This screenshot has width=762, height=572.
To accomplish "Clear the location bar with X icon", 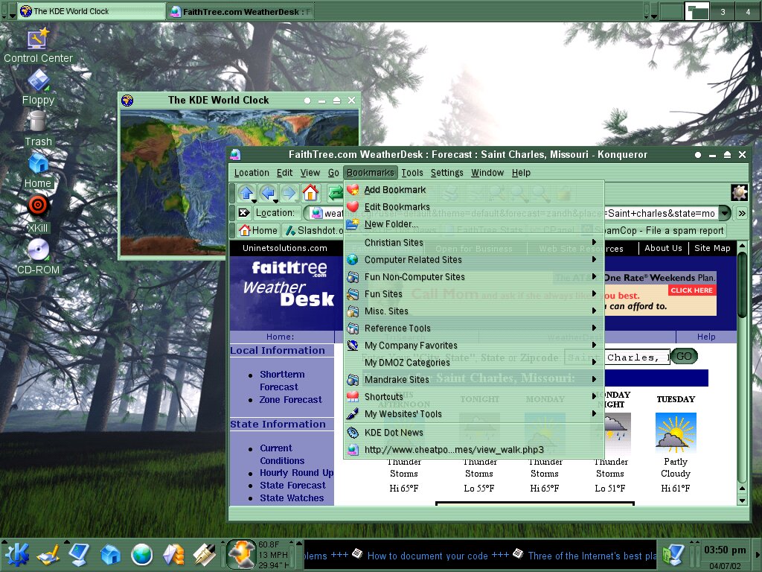I will pyautogui.click(x=244, y=212).
